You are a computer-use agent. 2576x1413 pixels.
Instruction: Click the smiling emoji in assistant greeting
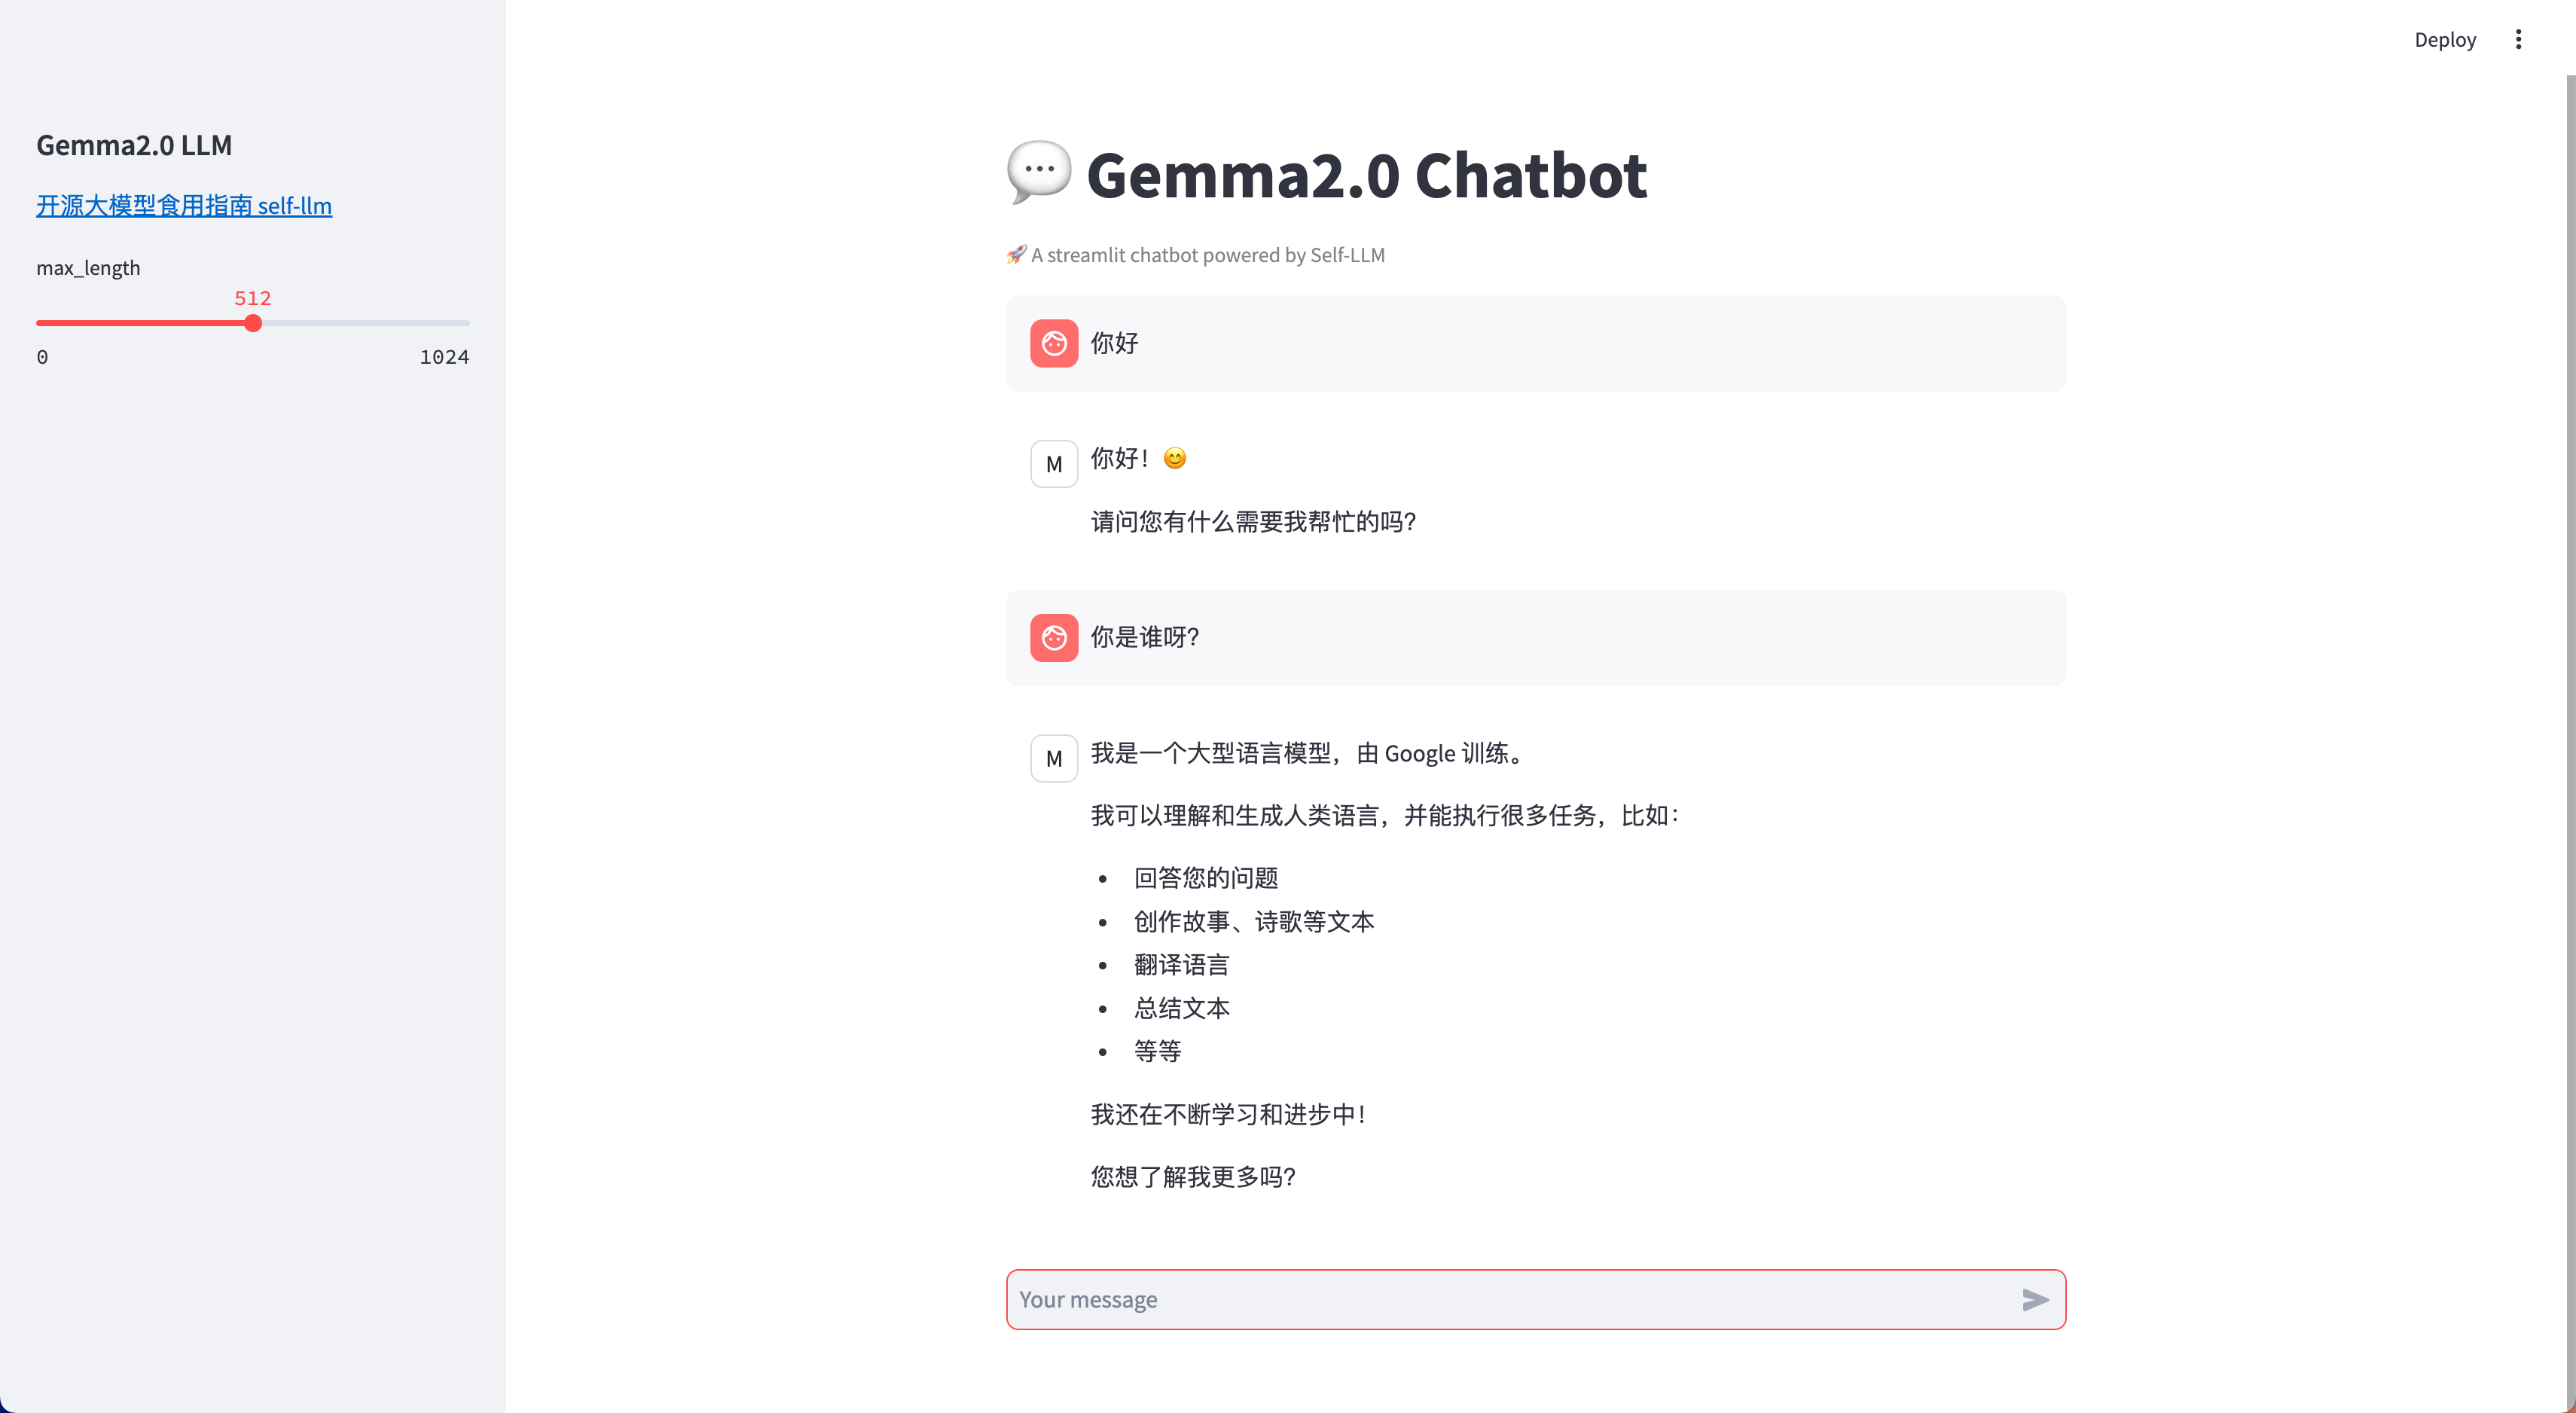(x=1175, y=458)
